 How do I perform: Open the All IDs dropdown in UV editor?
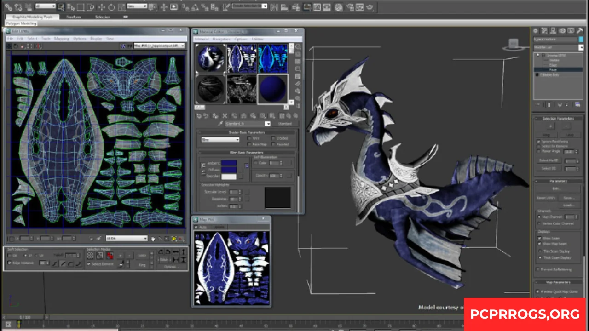[x=127, y=239]
